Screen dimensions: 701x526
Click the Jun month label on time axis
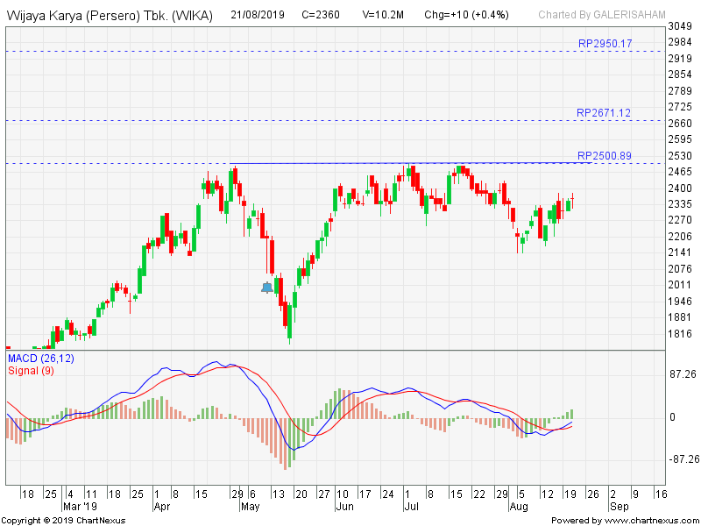[344, 506]
